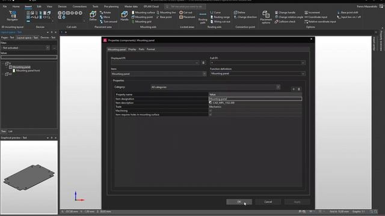Insert a Base point
The image size is (385, 216).
point(164,17)
